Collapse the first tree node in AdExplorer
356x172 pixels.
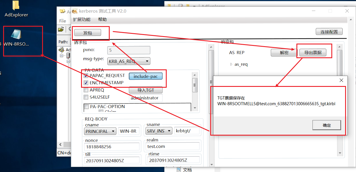[61, 56]
